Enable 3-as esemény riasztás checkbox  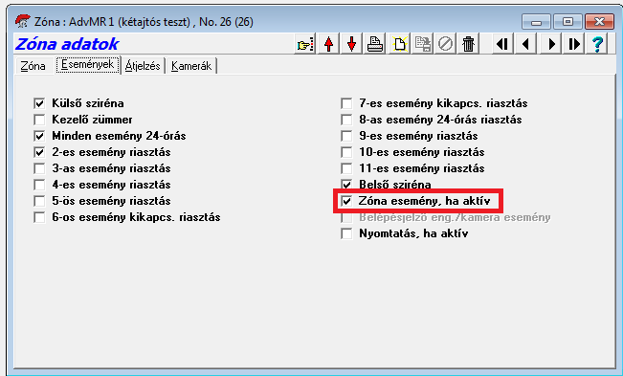coord(39,168)
